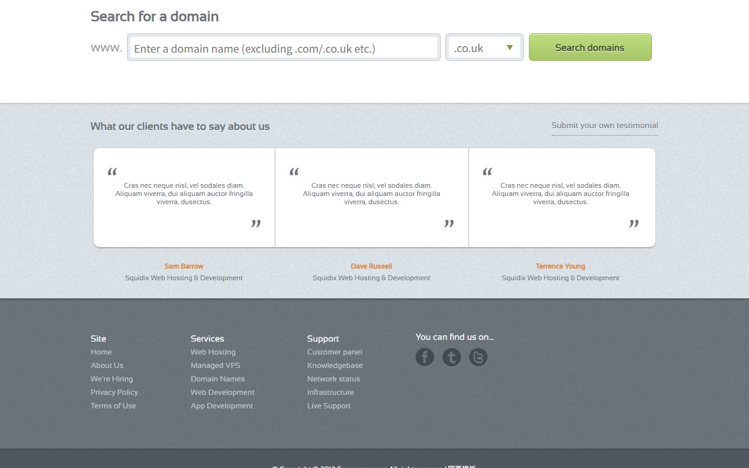This screenshot has width=749, height=468.
Task: Open Terms of Use footer link
Action: 114,406
